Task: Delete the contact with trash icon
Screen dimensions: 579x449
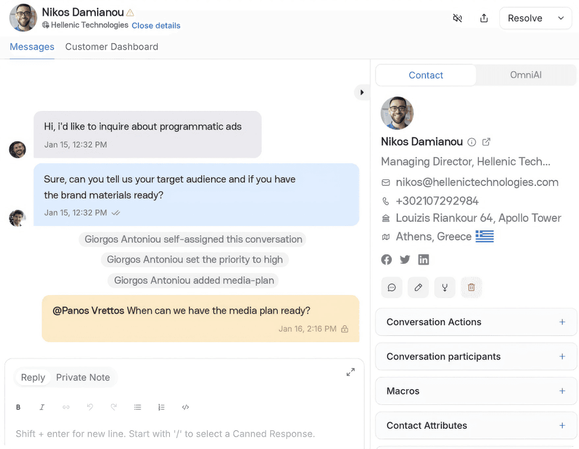Action: pyautogui.click(x=471, y=287)
